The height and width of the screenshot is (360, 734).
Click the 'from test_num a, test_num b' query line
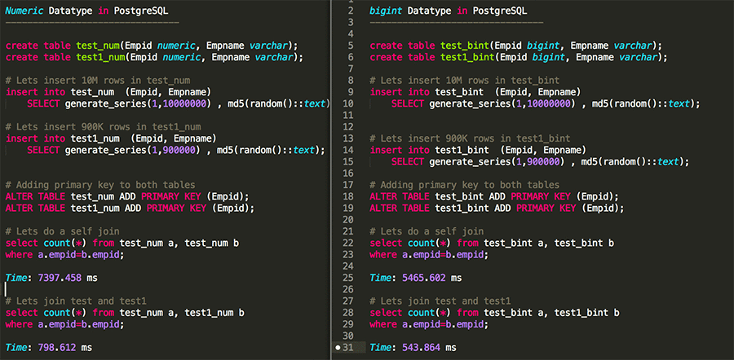click(122, 243)
